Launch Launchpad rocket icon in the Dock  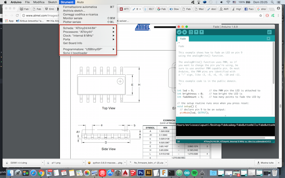(x=18, y=173)
